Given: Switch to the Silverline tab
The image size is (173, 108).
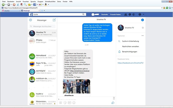Looking at the screenshot, I should click(x=11, y=11).
